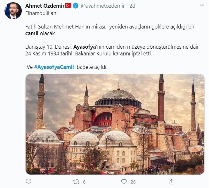The width and height of the screenshot is (212, 188).
Task: Open the tweet via the 2d timestamp
Action: click(132, 6)
